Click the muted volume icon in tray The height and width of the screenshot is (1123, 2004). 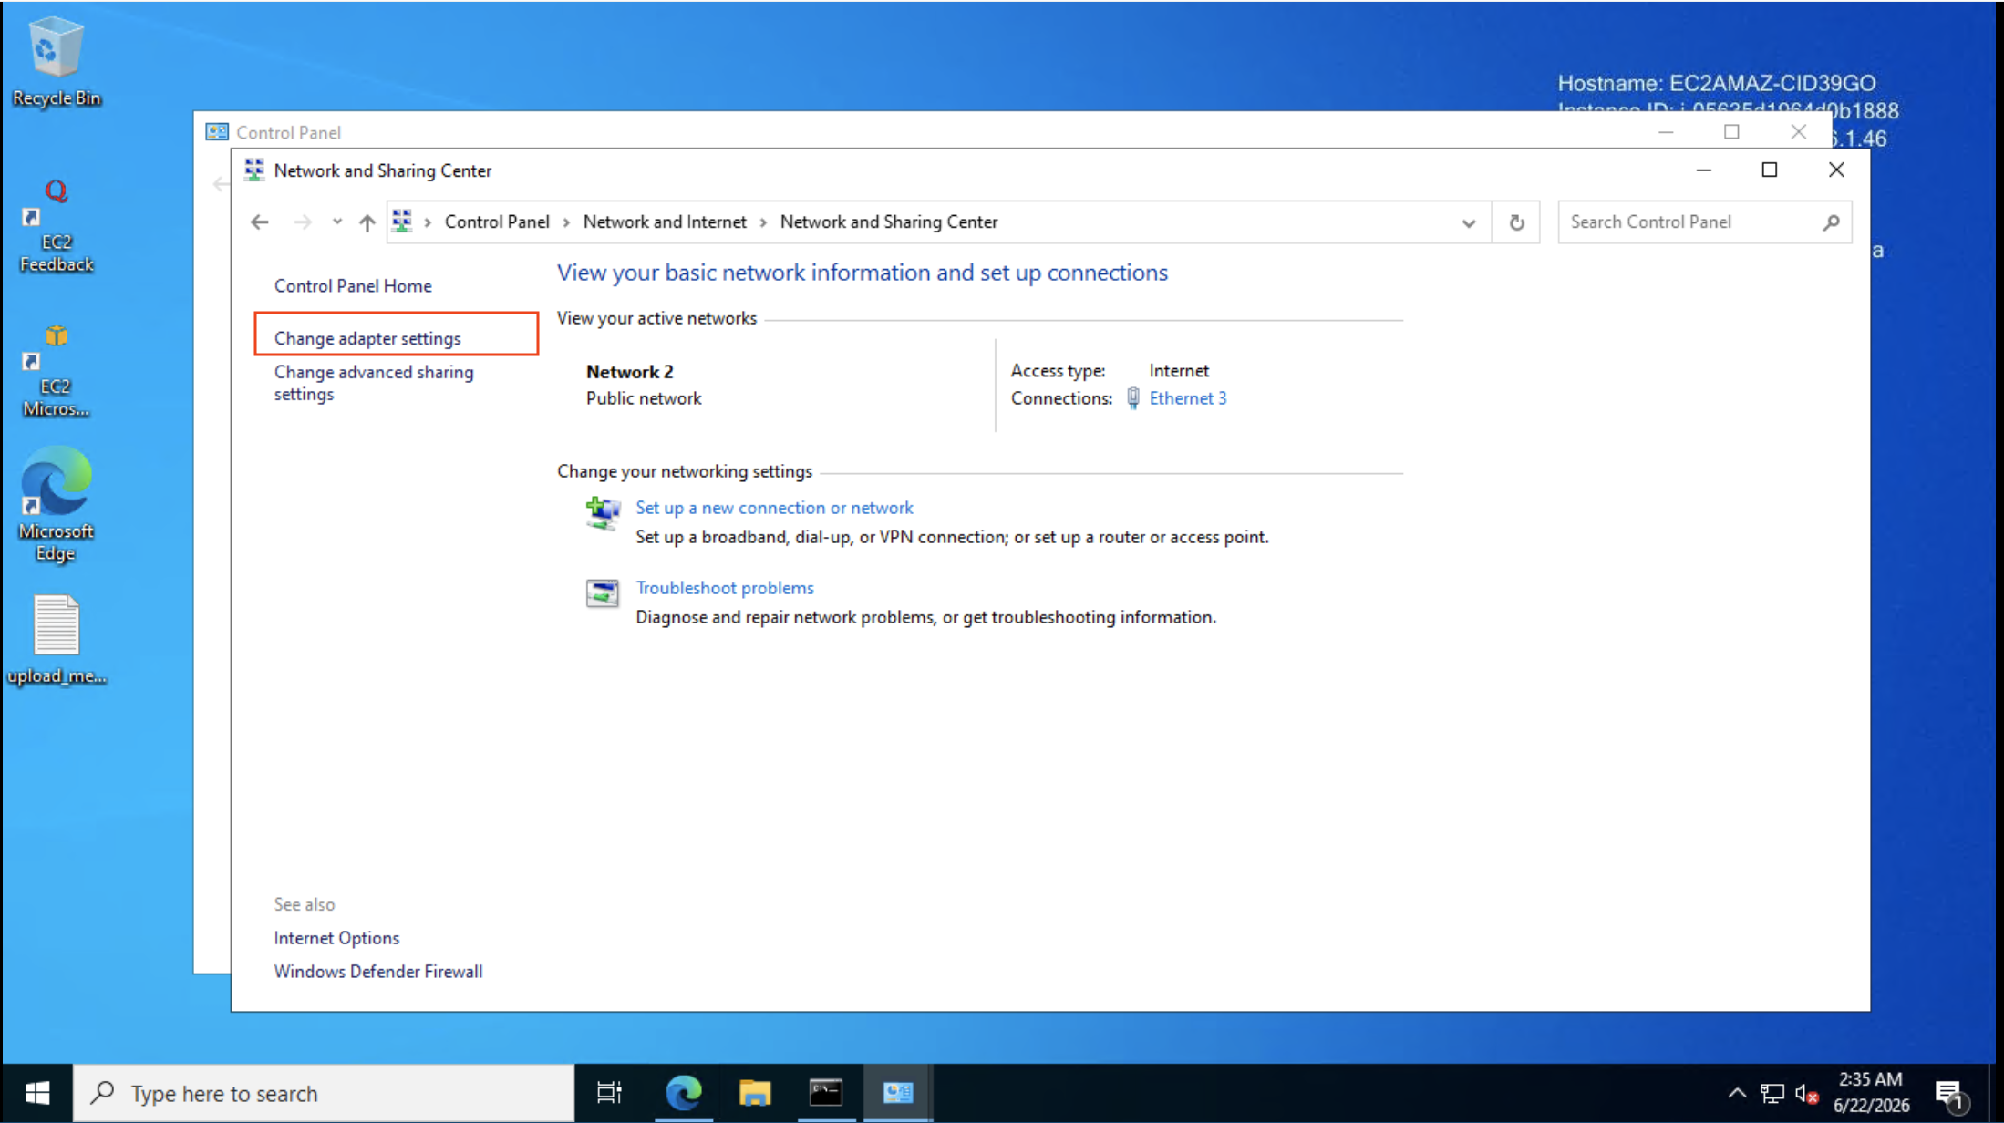tap(1806, 1093)
